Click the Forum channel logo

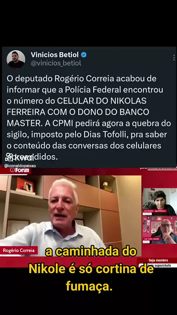[20, 170]
